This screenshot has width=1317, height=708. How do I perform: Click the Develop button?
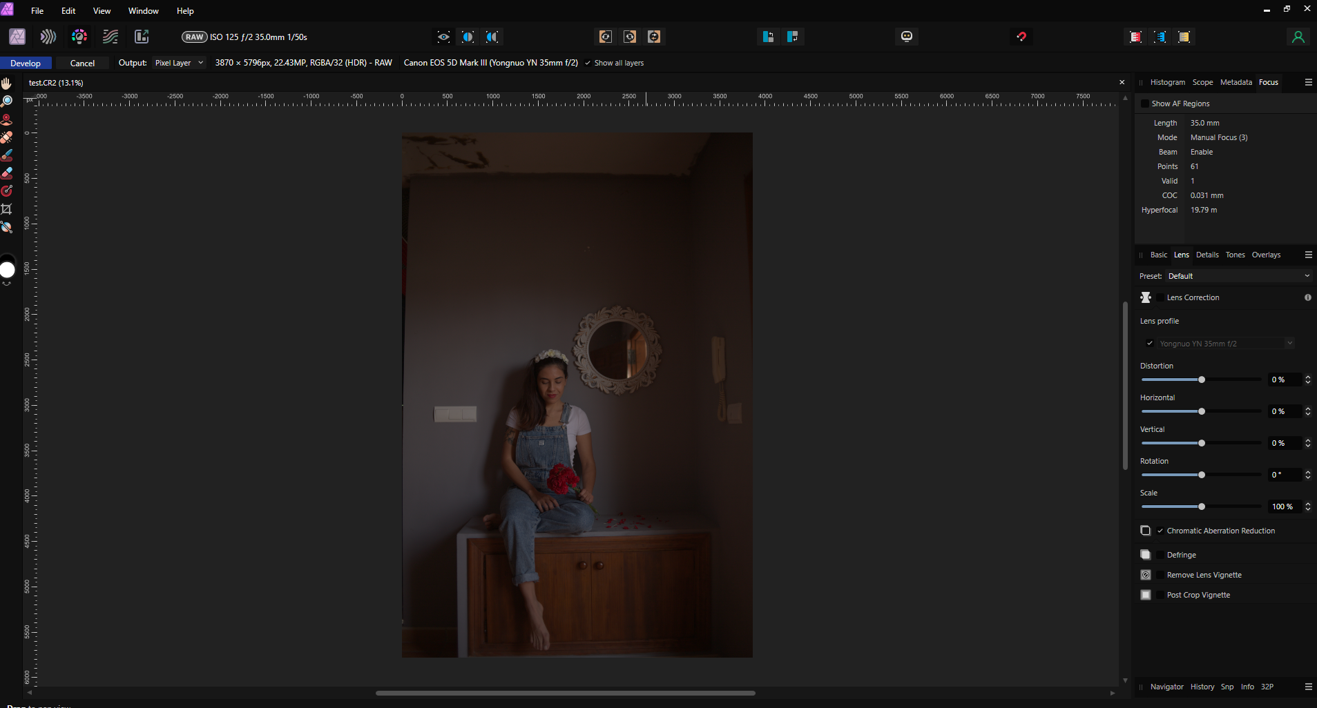click(26, 63)
